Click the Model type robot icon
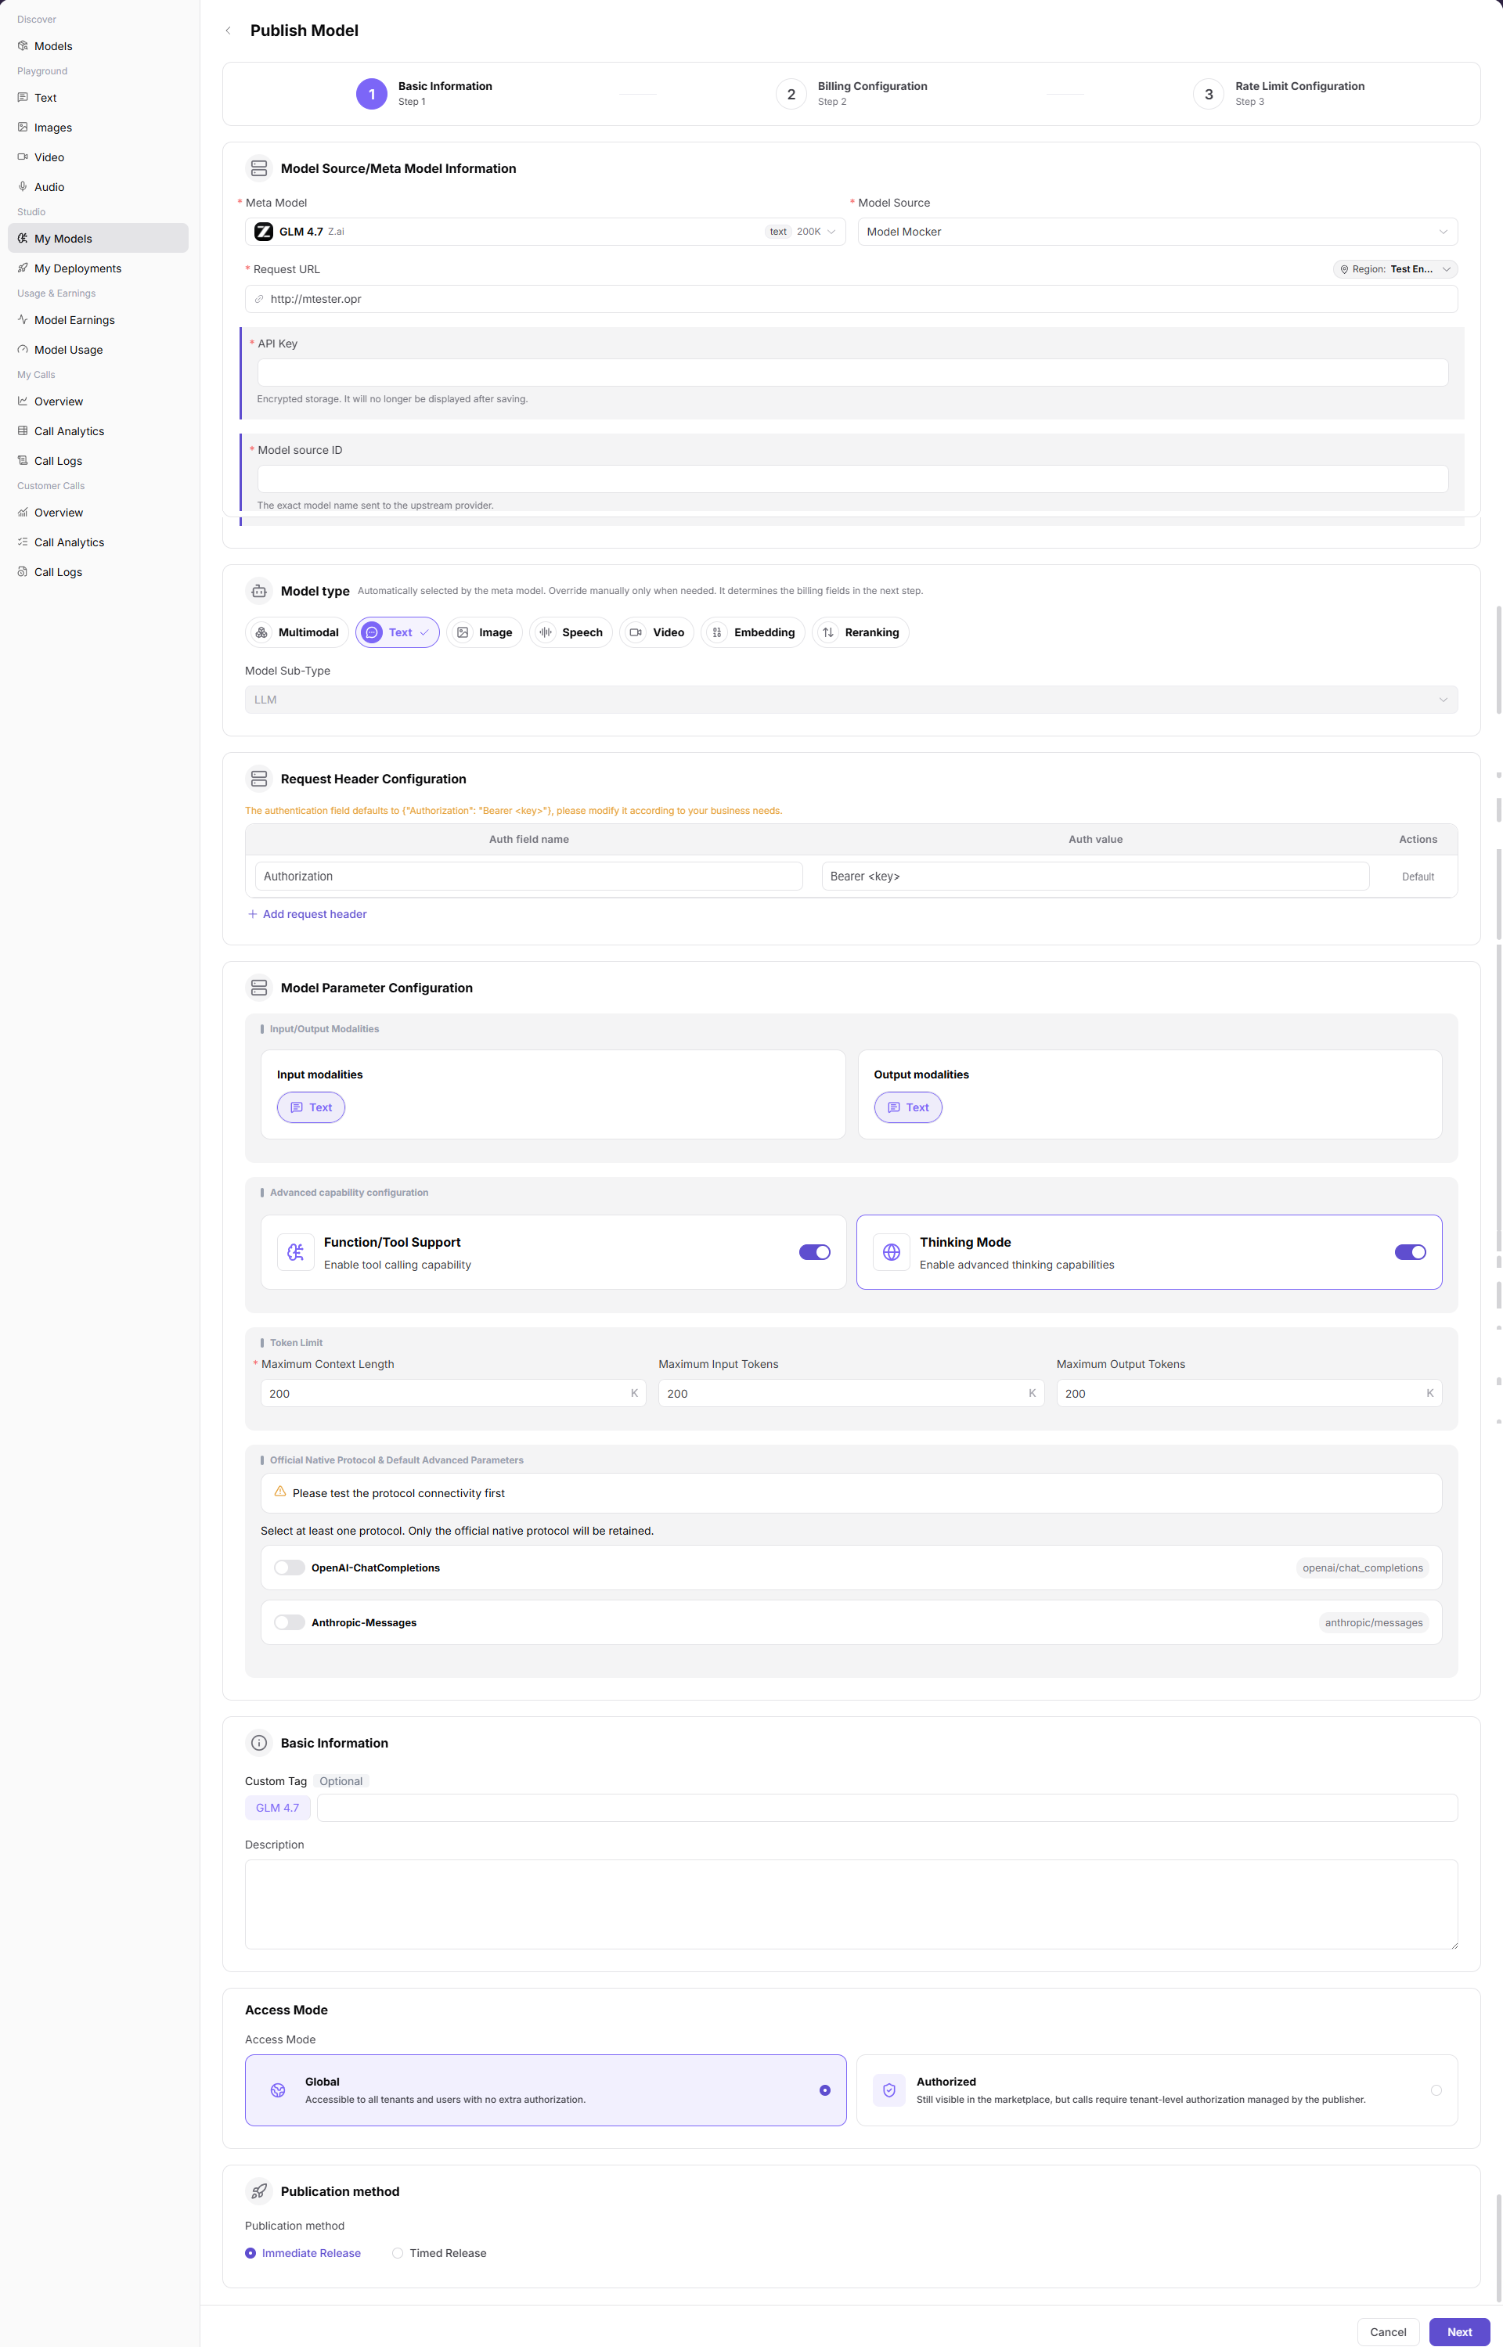Viewport: 1503px width, 2347px height. click(258, 590)
